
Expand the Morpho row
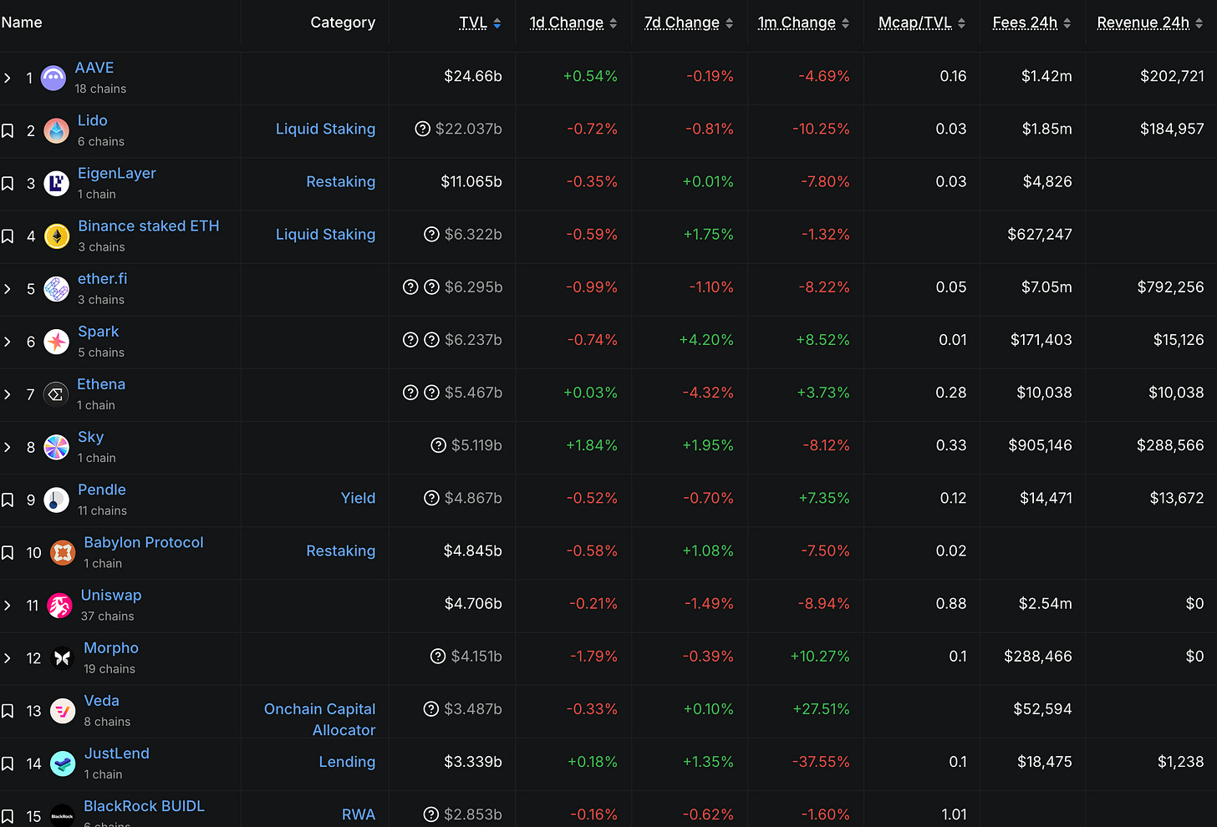pos(8,658)
